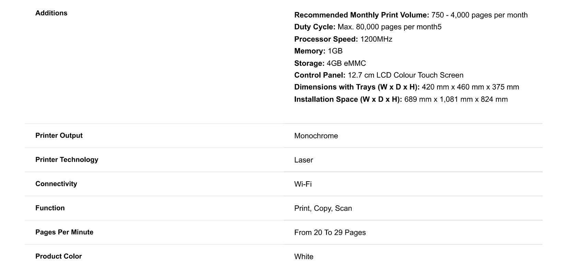Click the Print, Copy, Scan value
The width and height of the screenshot is (566, 266).
click(323, 208)
